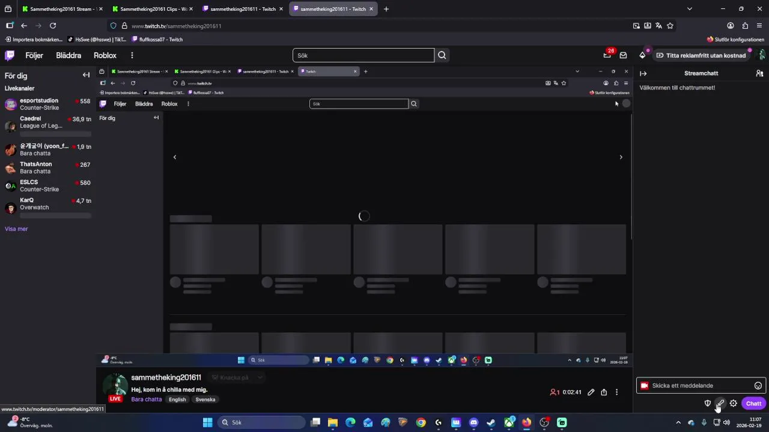Open the browser extensions icon
Image resolution: width=769 pixels, height=432 pixels.
point(746,26)
